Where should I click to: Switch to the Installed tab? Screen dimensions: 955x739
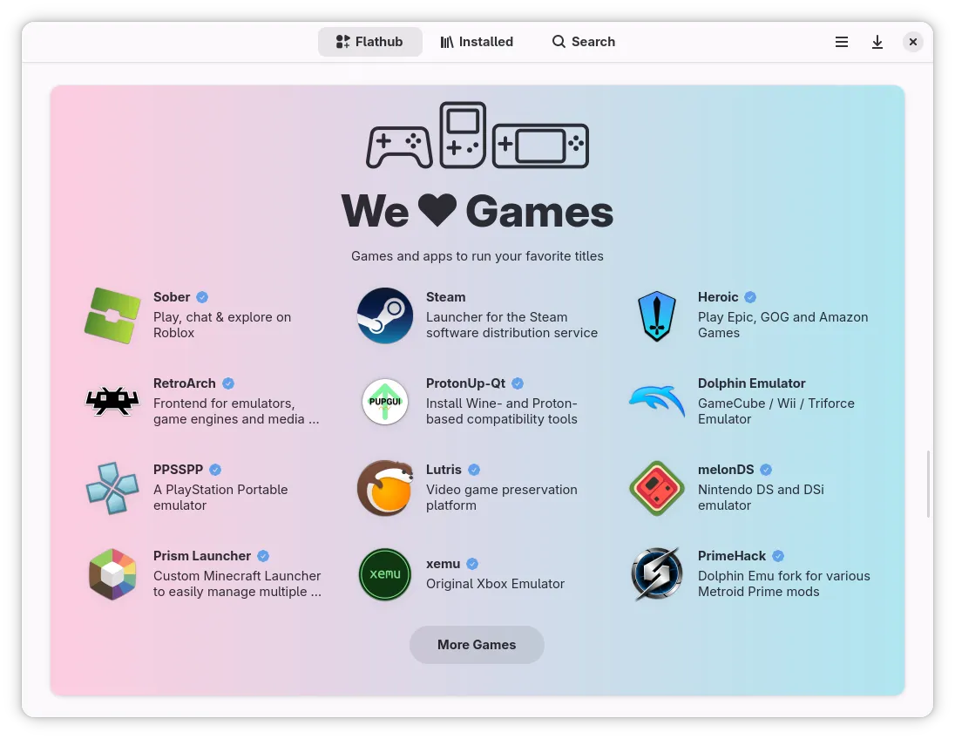click(477, 42)
